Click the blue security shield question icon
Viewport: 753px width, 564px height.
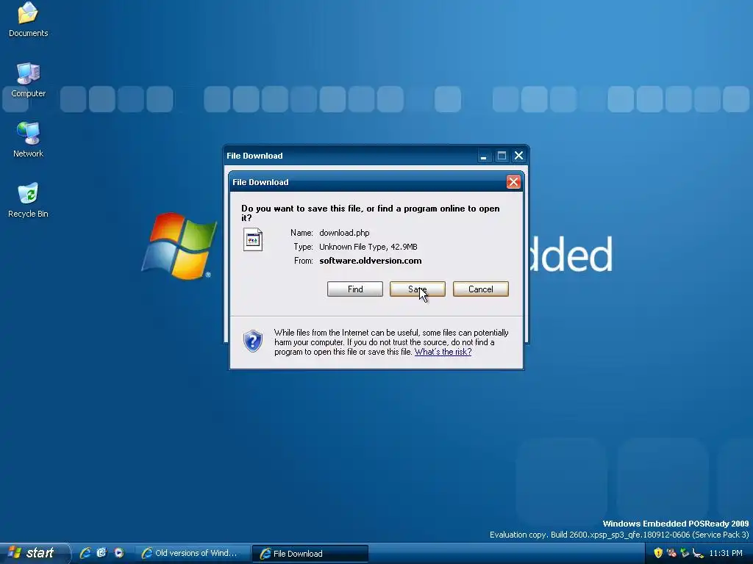coord(253,341)
